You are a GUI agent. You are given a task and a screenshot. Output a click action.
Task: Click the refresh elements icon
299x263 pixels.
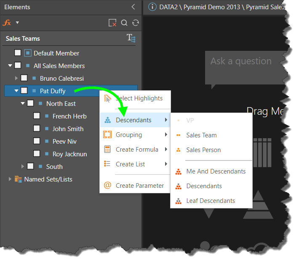click(x=135, y=23)
